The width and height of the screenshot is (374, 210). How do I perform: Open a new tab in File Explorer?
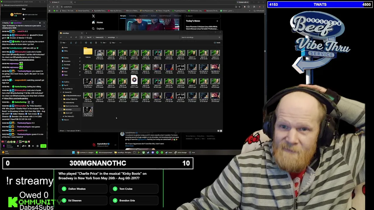pos(86,33)
